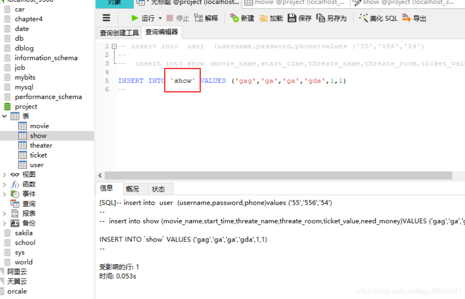
Task: Select the mysql database
Action: [x=24, y=87]
